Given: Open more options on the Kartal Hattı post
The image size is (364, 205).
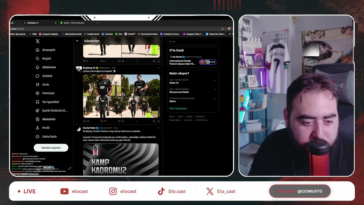Looking at the screenshot, I should point(158,128).
